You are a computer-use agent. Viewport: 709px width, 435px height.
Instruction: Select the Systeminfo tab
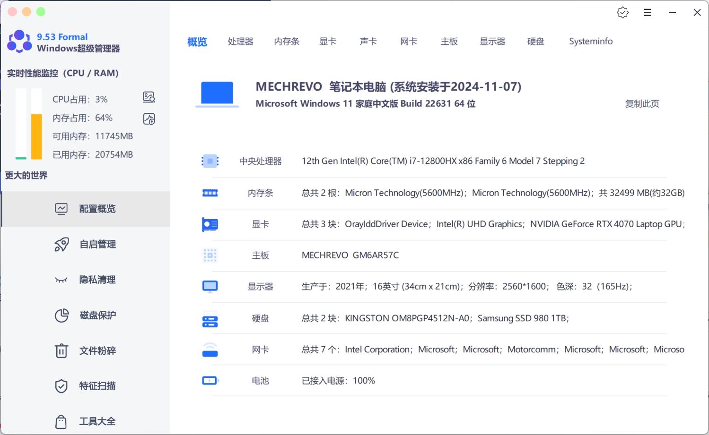click(x=590, y=42)
